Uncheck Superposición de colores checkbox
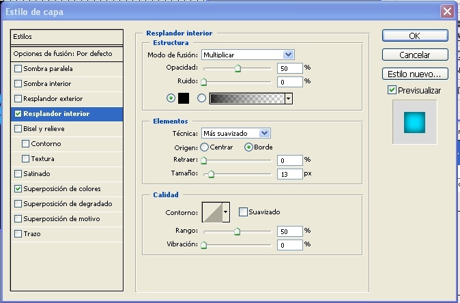 tap(18, 188)
